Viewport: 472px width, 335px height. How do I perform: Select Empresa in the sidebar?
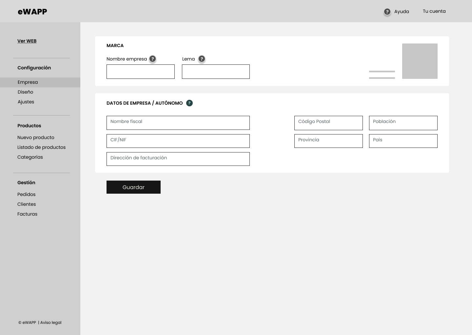pos(28,82)
